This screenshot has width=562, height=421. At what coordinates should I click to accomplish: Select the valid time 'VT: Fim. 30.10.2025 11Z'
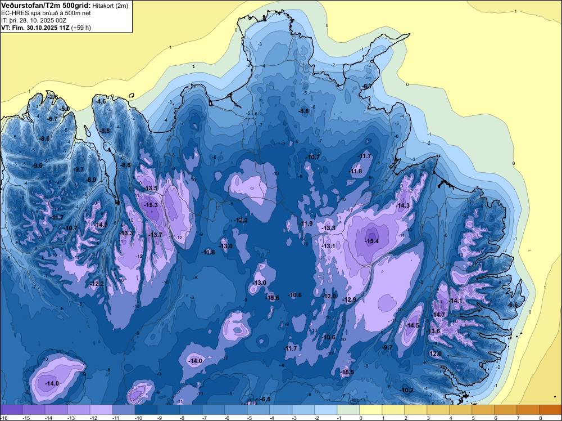35,28
